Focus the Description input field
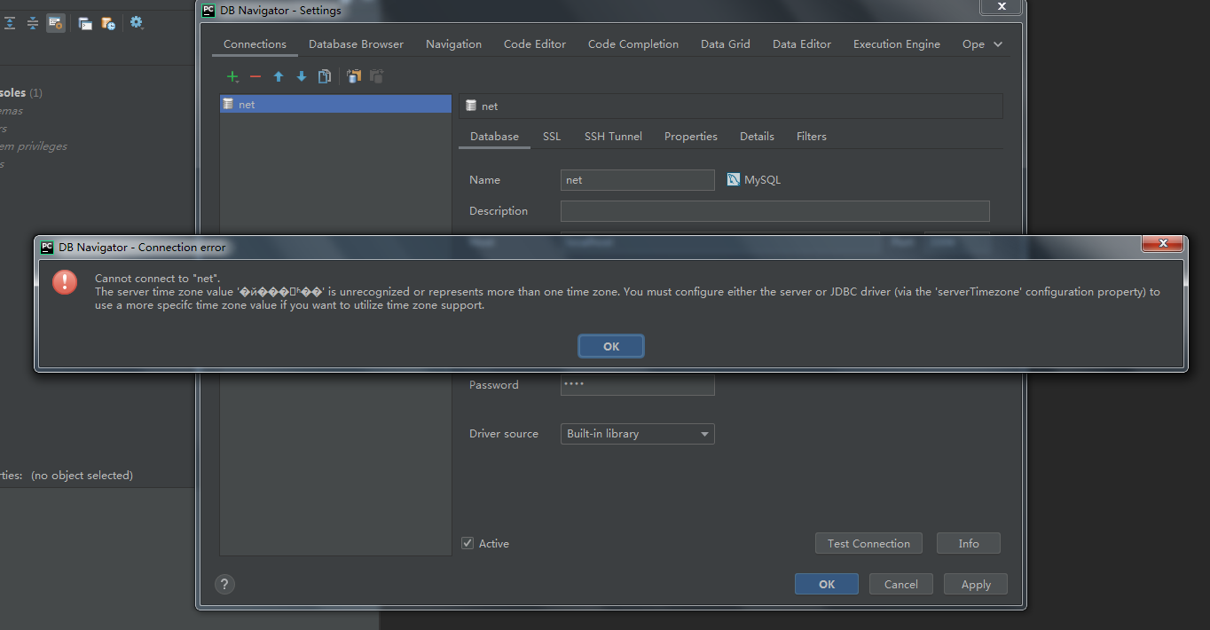The height and width of the screenshot is (630, 1210). (x=775, y=211)
